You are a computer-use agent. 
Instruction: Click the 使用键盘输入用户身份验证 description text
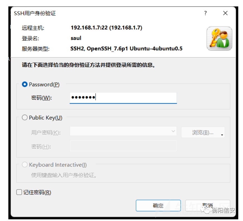[64, 175]
